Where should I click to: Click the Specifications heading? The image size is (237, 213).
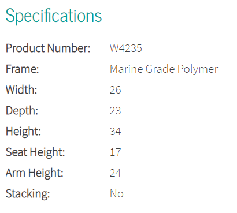click(54, 16)
